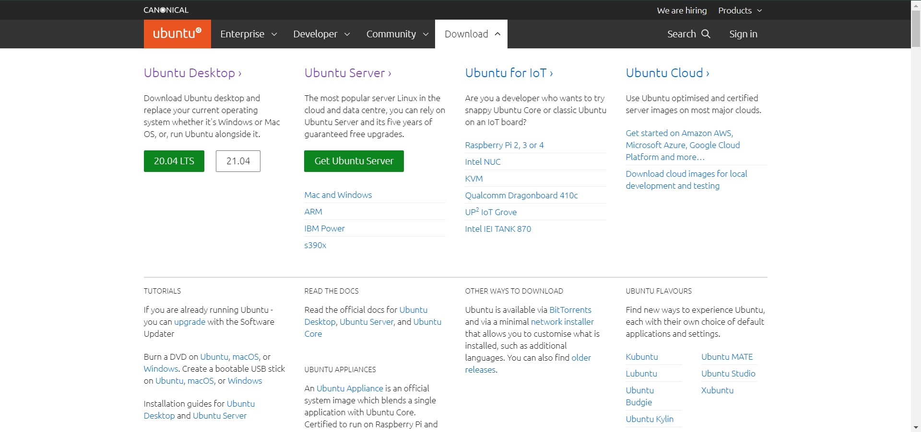Open Ubuntu Appliance link
This screenshot has width=921, height=432.
pos(350,388)
